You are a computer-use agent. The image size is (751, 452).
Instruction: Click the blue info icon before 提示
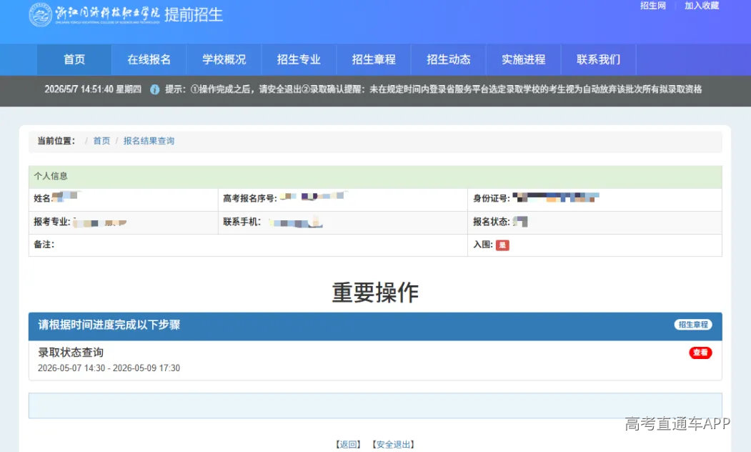pos(155,89)
